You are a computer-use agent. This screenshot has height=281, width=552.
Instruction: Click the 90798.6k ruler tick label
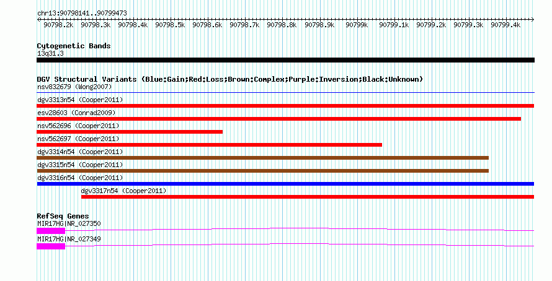coord(207,25)
